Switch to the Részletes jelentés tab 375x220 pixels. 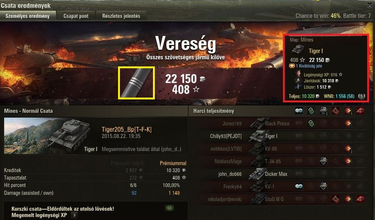point(121,16)
